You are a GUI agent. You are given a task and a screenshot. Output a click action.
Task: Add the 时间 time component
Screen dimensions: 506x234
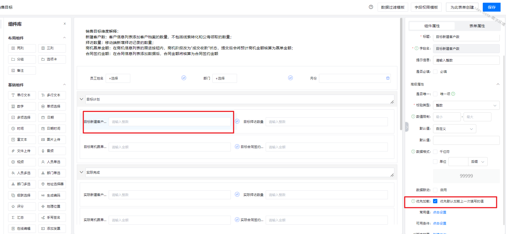pos(22,129)
